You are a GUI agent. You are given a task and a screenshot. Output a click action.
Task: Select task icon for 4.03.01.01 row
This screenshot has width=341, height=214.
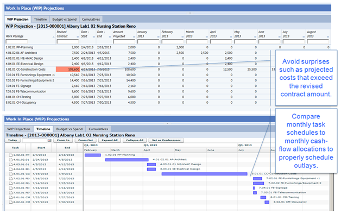click(11, 165)
